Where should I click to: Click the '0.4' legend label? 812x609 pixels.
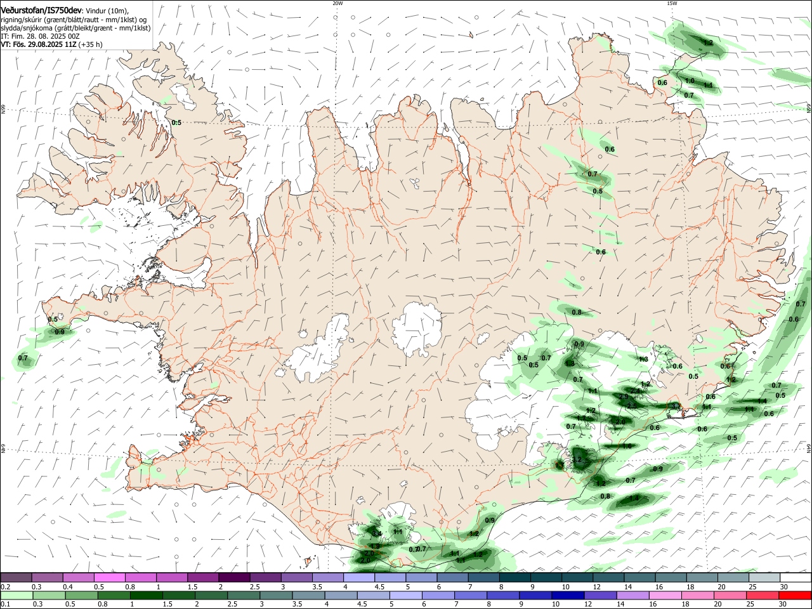[68, 587]
